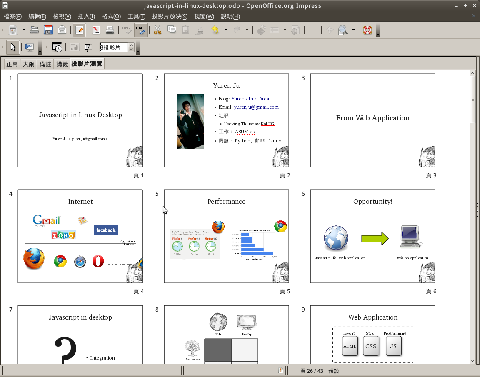Click the Redo arrow icon
Screen dimensions: 480x377
[x=237, y=30]
